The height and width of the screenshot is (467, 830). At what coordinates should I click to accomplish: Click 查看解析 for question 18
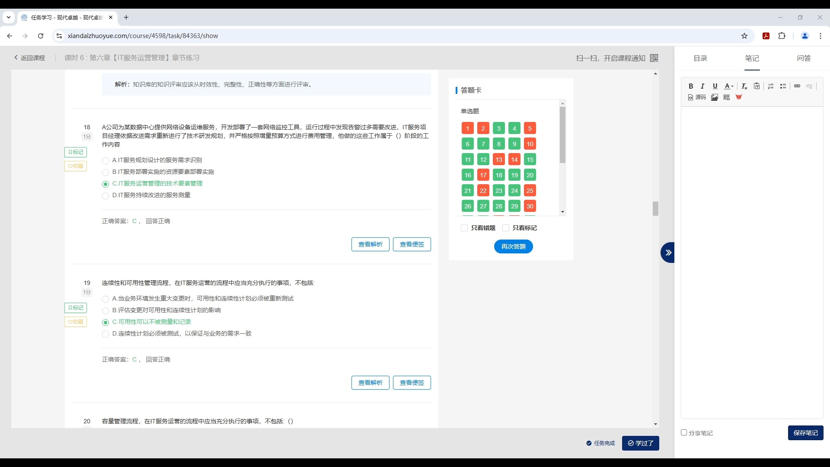(x=370, y=244)
